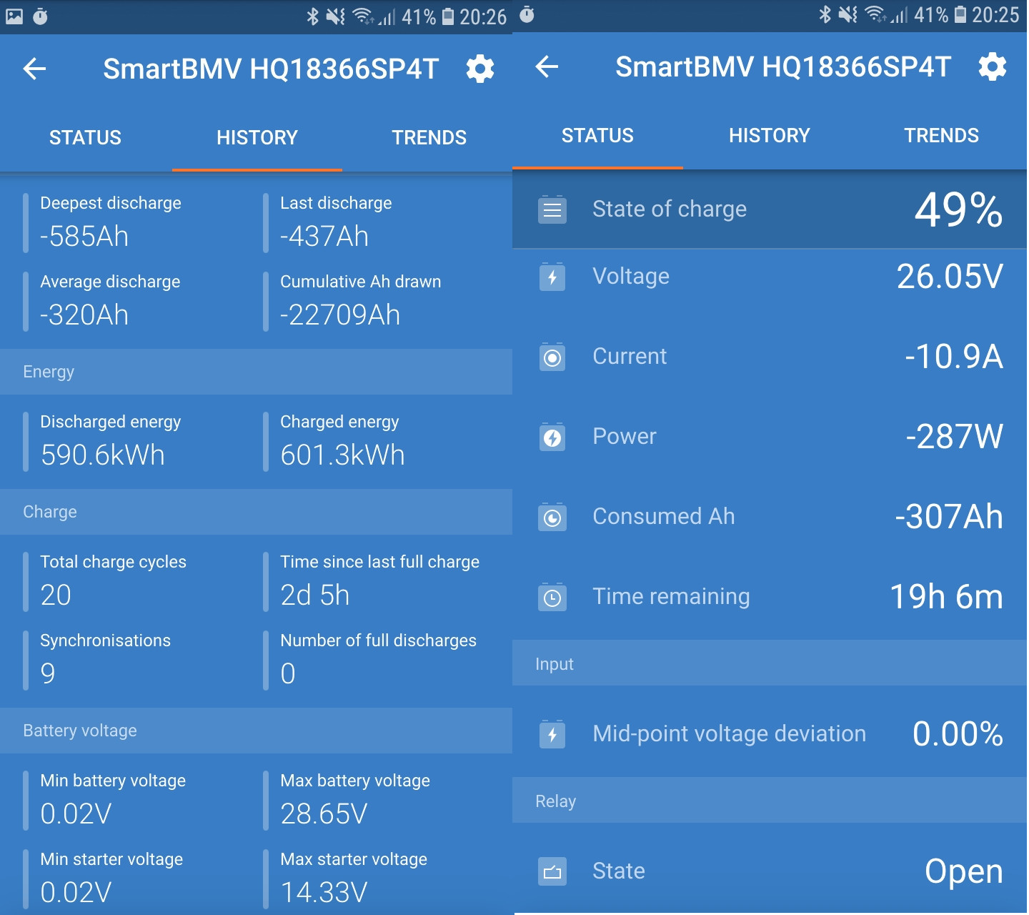Switch to STATUS tab on left screen
This screenshot has height=915, width=1029.
click(x=86, y=137)
